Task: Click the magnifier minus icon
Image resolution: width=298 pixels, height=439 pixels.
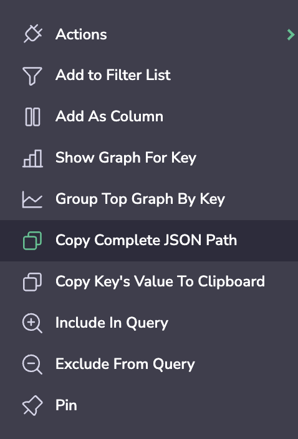Action: pyautogui.click(x=32, y=364)
